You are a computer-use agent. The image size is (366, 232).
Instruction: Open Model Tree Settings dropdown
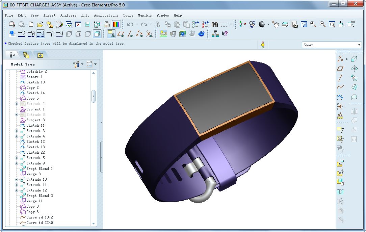point(78,64)
